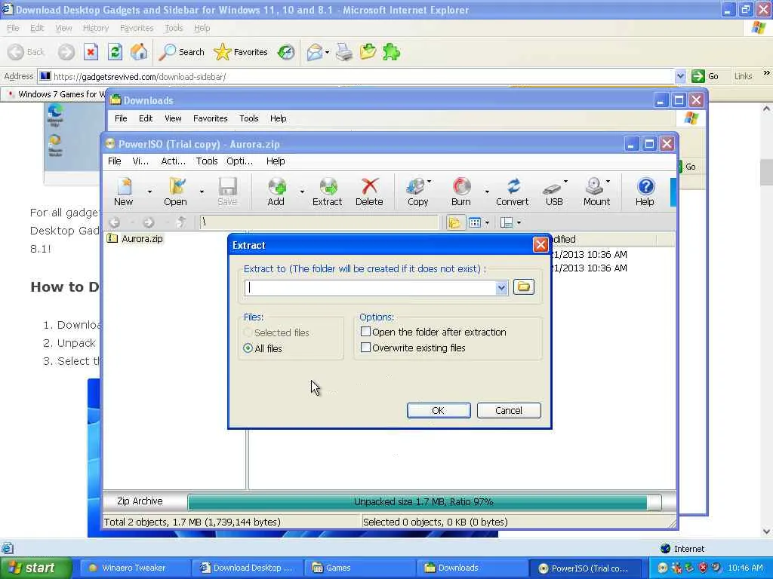Select Aurora.zip in the folder tree
The width and height of the screenshot is (773, 579).
tap(141, 239)
